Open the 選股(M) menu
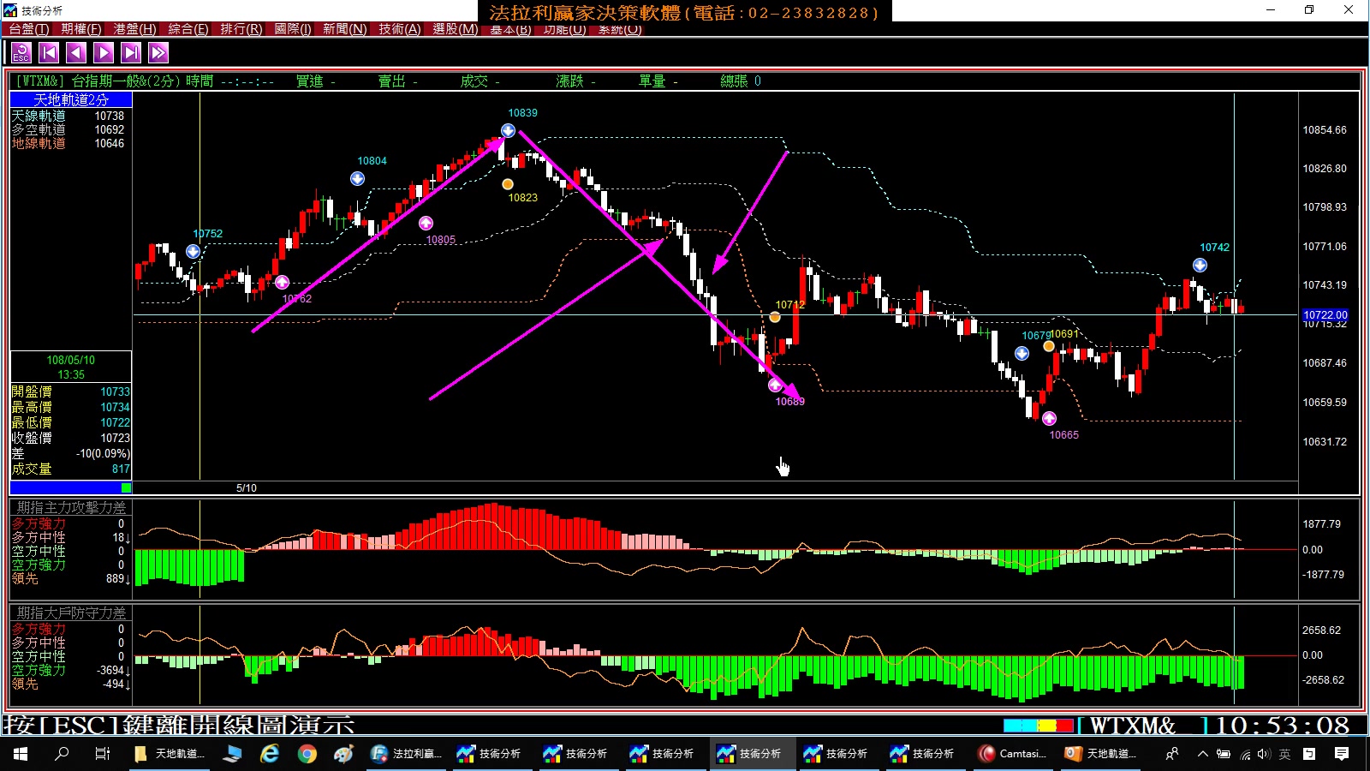This screenshot has height=771, width=1370. tap(455, 29)
